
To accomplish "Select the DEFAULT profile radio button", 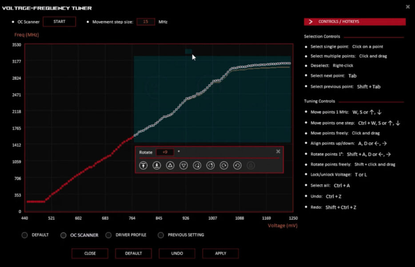I will click(x=25, y=235).
